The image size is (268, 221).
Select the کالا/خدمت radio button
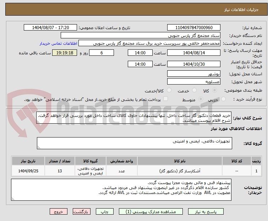(x=169, y=90)
